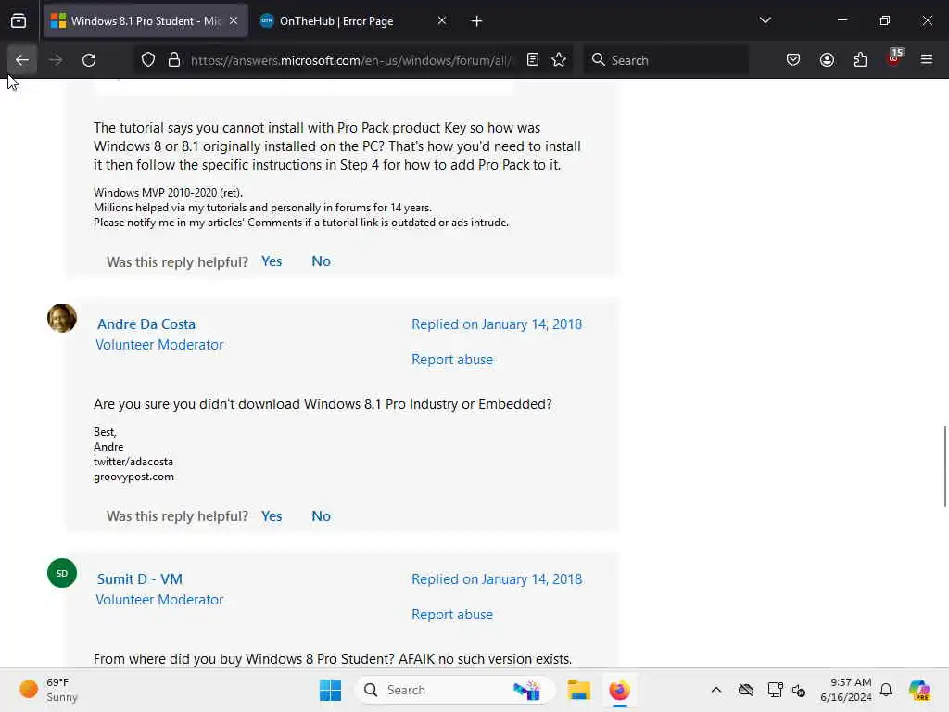Click Andre Da Costa avatar photo
949x712 pixels.
tap(62, 319)
